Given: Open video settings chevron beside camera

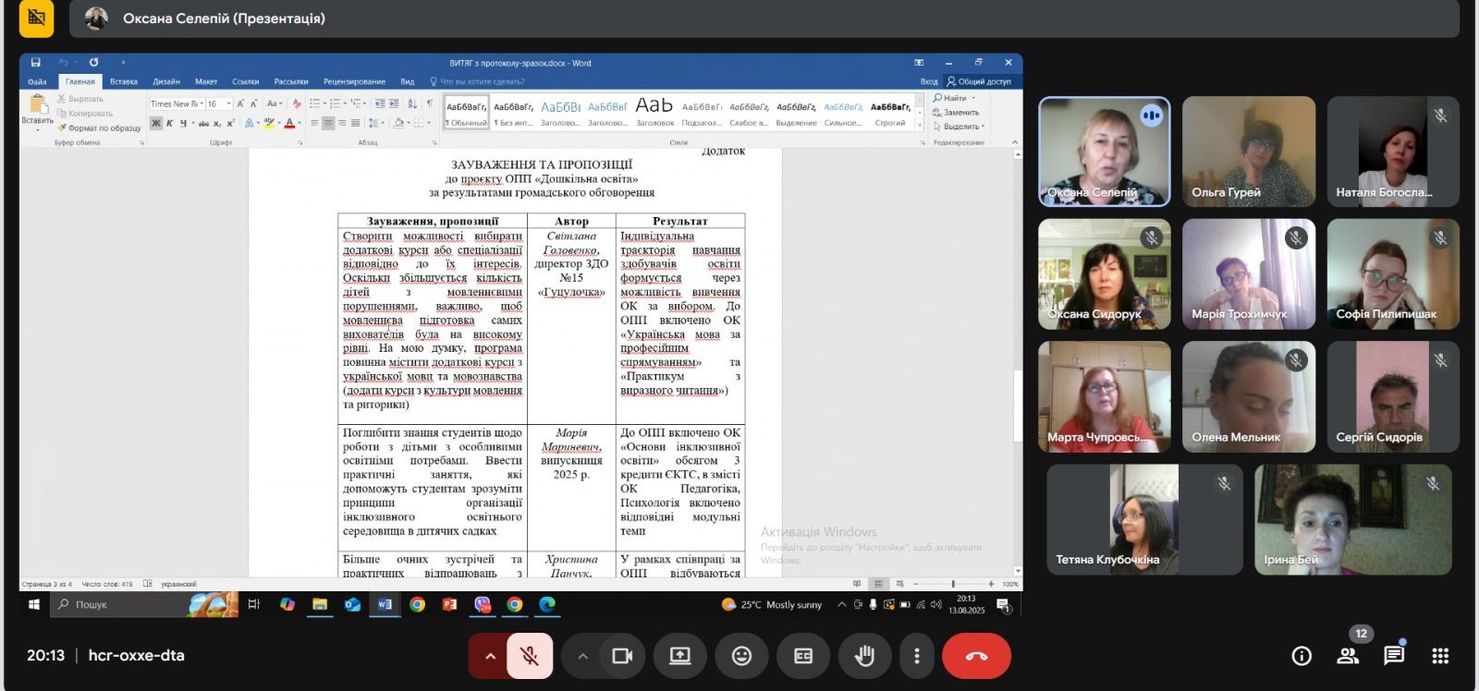Looking at the screenshot, I should coord(582,656).
